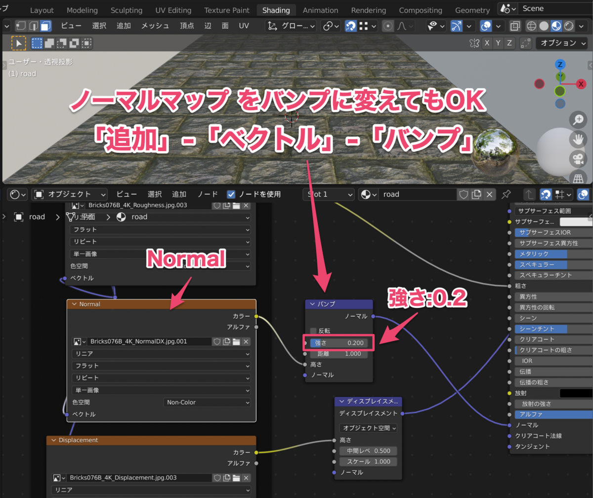Duplicate the road material via copy icon

coord(477,194)
